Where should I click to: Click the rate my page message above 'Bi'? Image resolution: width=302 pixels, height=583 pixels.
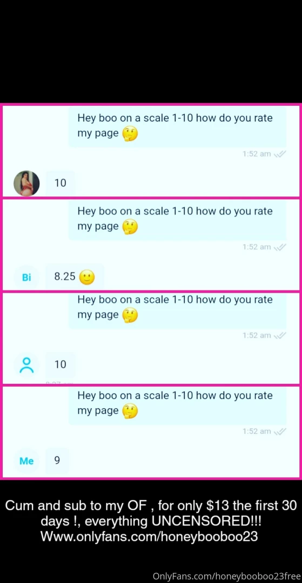(177, 219)
